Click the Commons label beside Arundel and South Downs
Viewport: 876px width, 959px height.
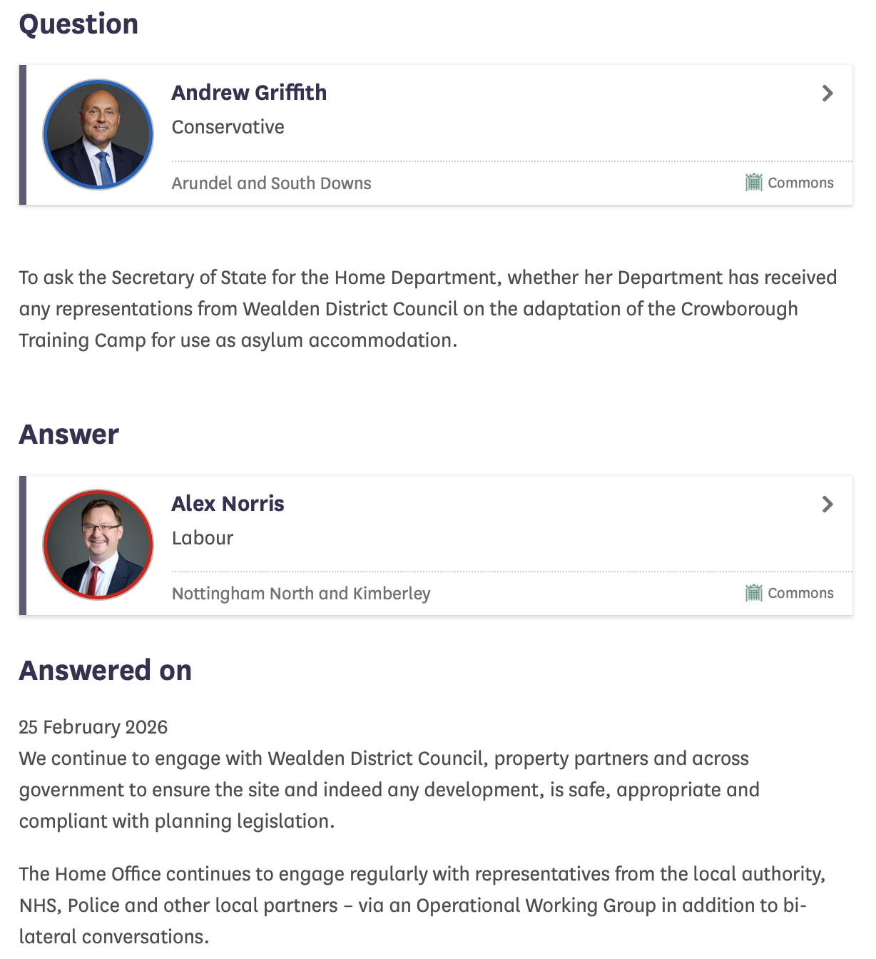[800, 183]
